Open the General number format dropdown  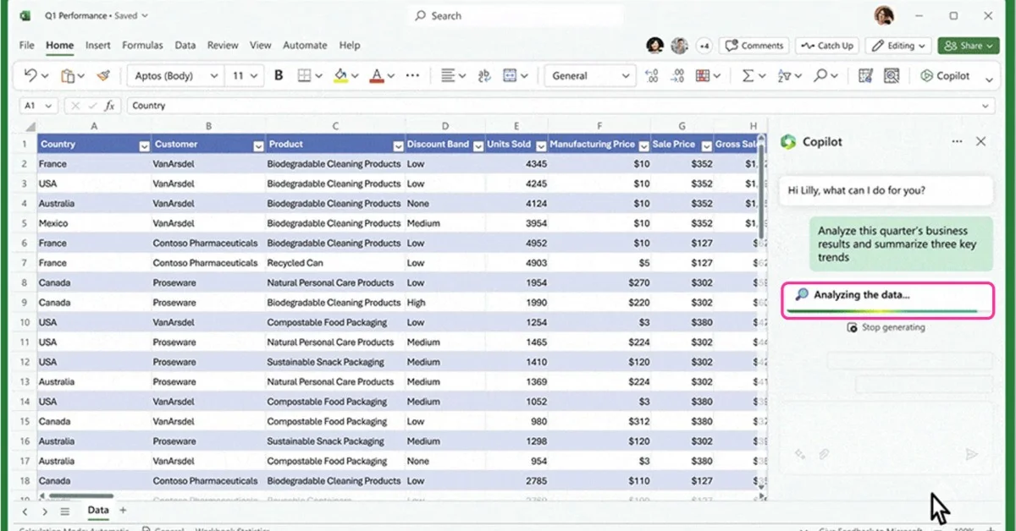pyautogui.click(x=624, y=75)
